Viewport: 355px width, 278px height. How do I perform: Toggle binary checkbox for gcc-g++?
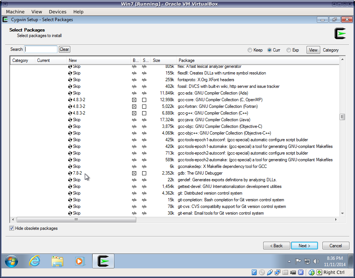pyautogui.click(x=134, y=113)
